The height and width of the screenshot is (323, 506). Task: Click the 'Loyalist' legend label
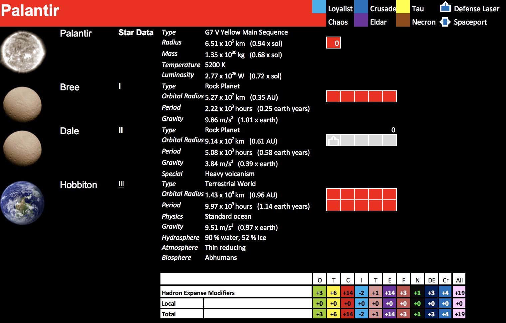(x=340, y=9)
